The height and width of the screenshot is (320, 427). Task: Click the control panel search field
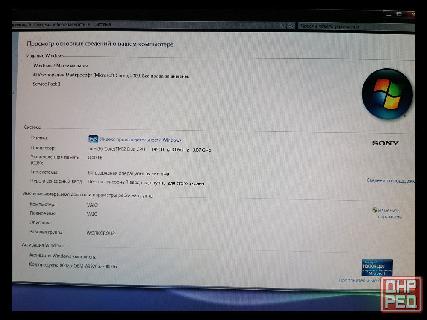coord(354,26)
